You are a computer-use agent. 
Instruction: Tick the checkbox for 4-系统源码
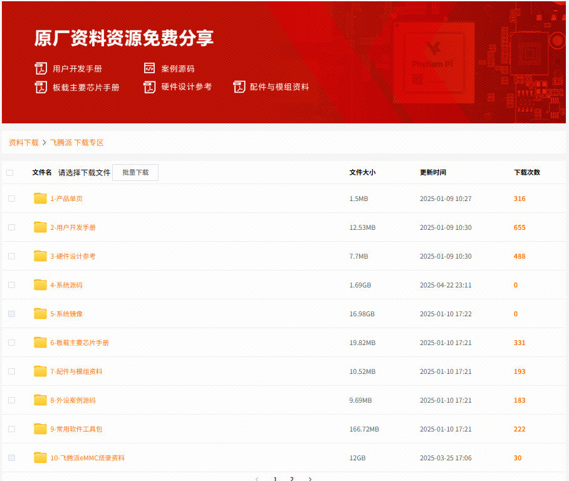(x=12, y=285)
